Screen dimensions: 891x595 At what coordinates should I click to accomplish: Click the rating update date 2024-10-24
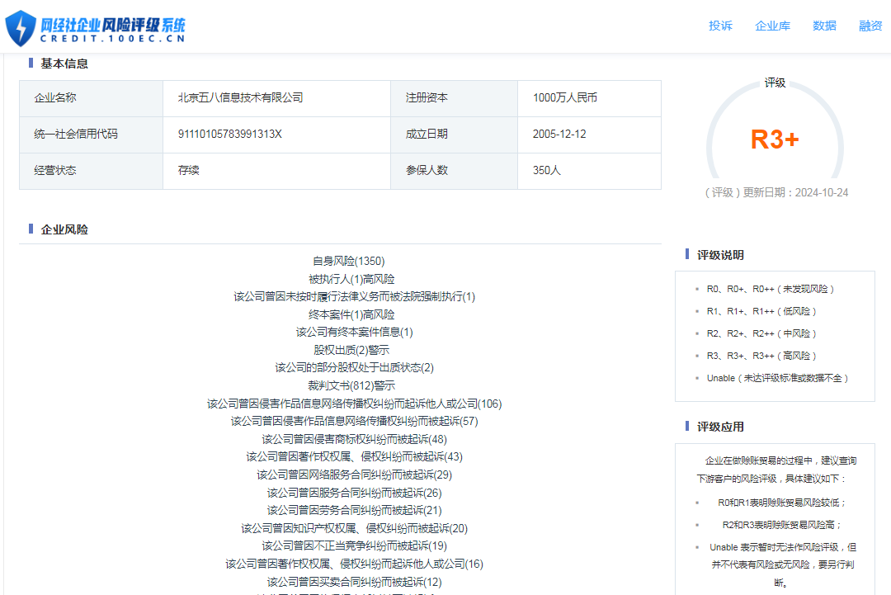(821, 192)
